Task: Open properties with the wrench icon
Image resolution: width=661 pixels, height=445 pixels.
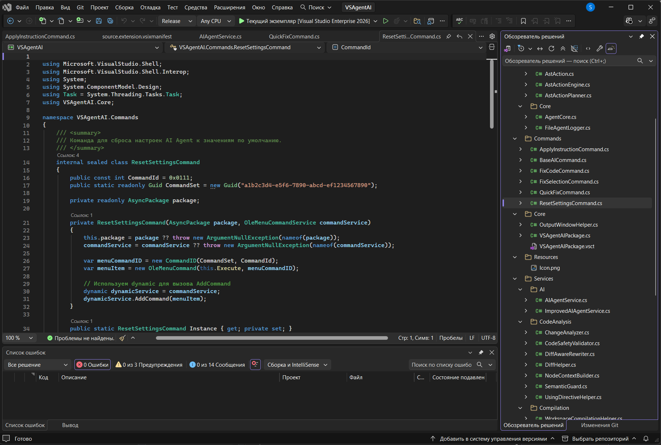Action: tap(600, 48)
